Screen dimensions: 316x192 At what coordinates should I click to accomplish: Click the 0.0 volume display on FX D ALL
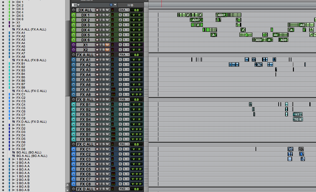[x=136, y=189]
